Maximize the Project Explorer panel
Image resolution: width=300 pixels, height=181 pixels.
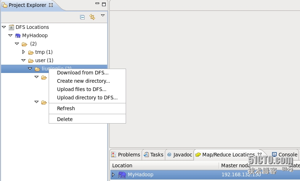tap(104, 4)
